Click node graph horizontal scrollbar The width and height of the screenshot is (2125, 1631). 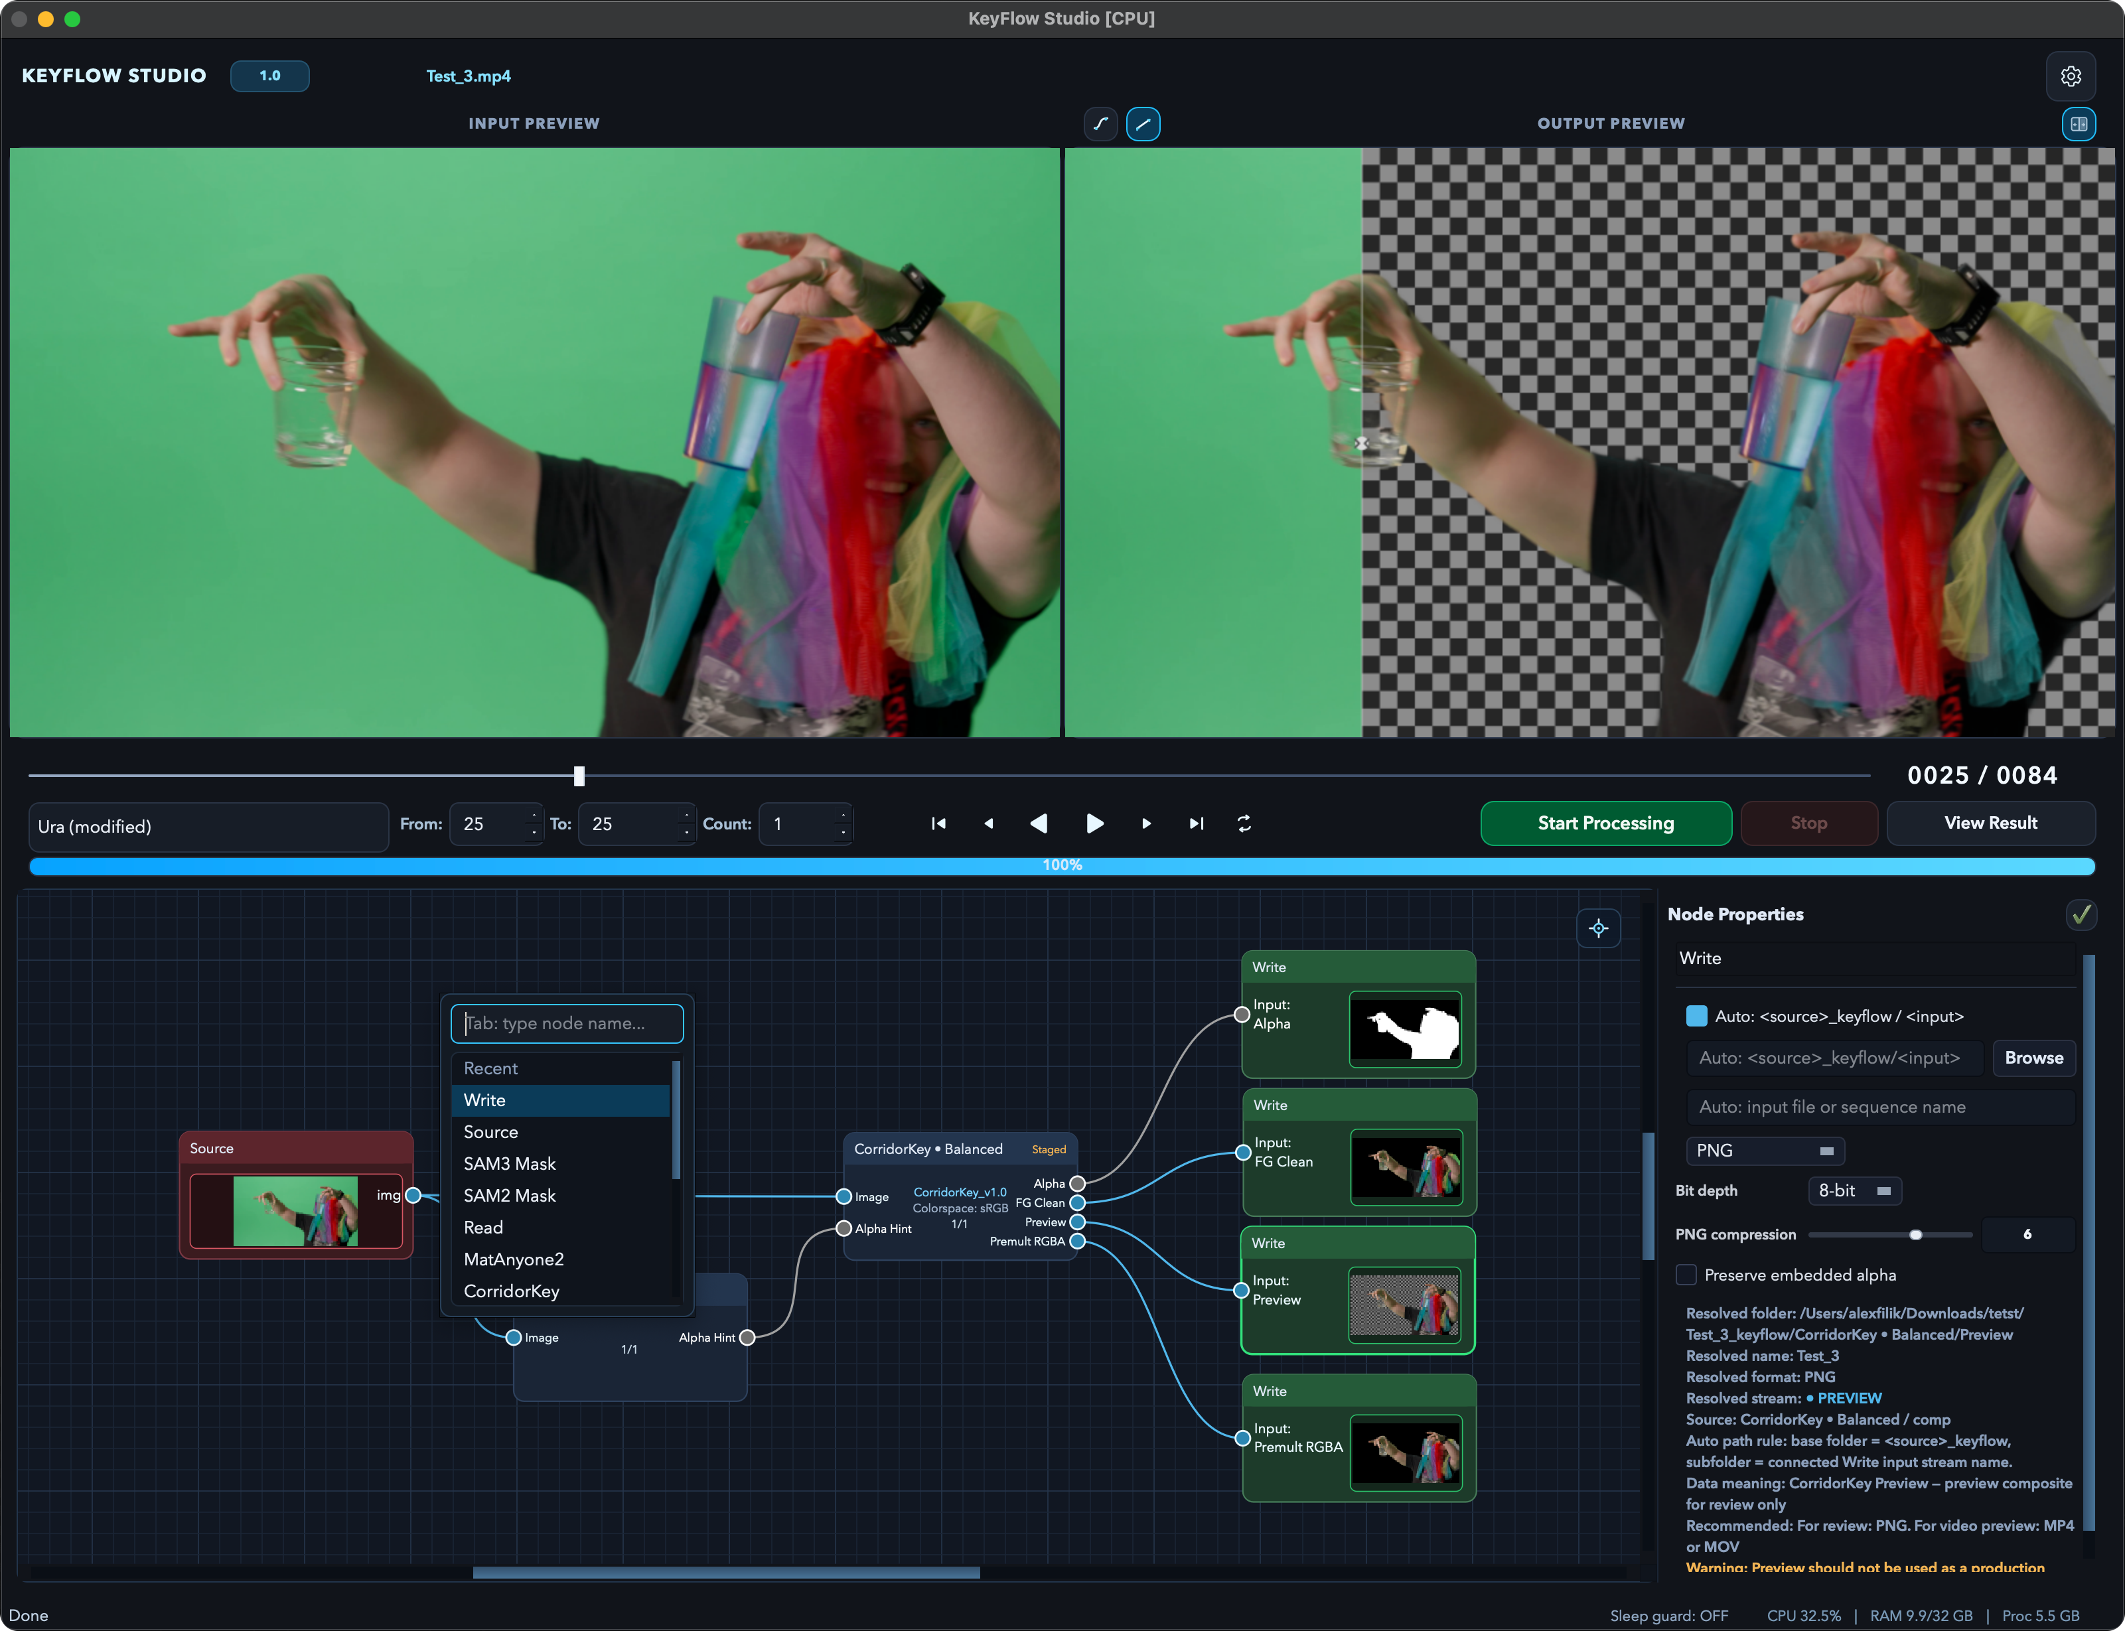pyautogui.click(x=726, y=1572)
